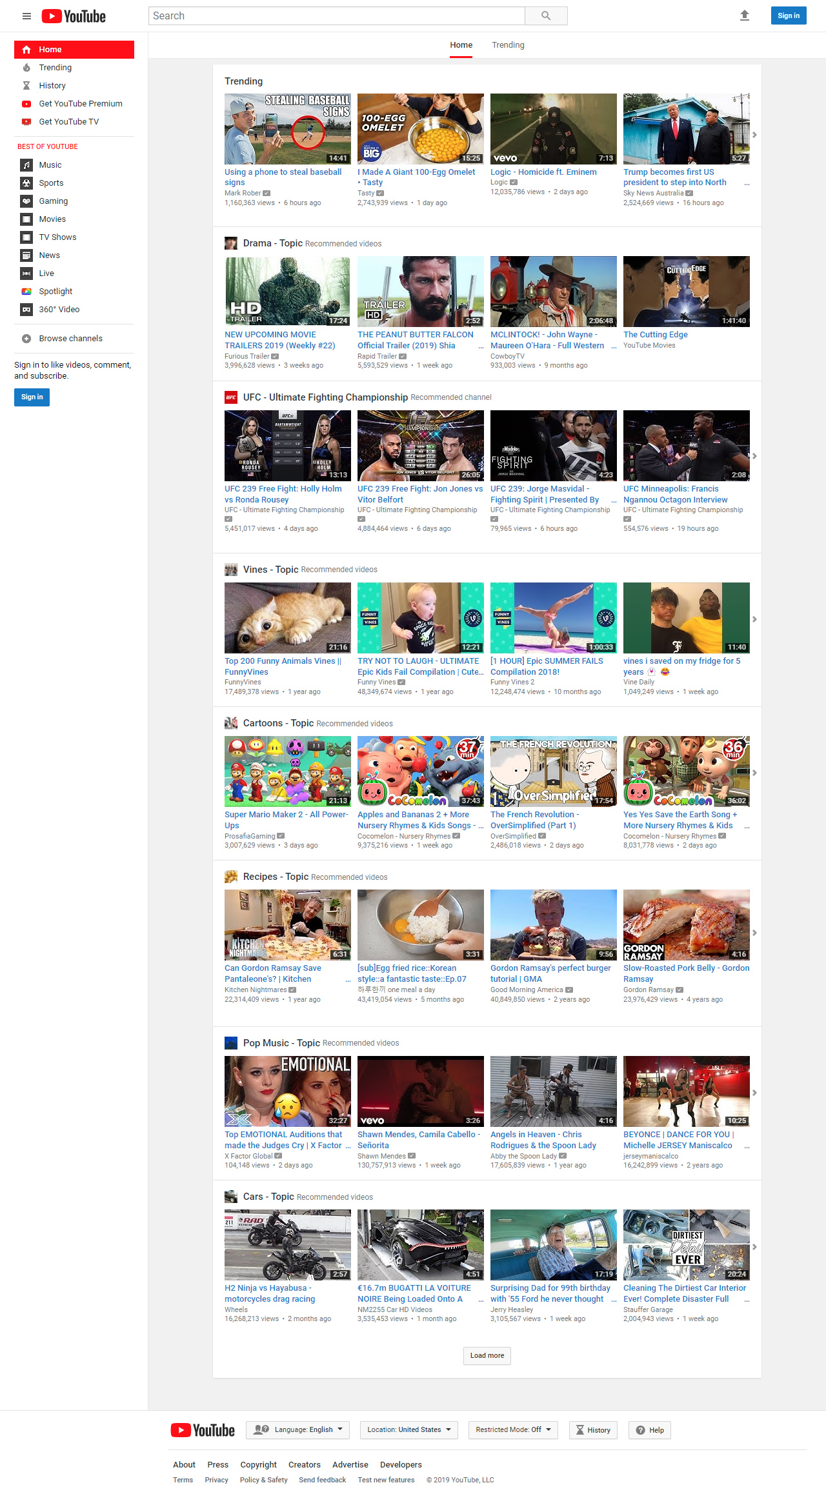Click the TV Shows icon
The image size is (826, 1503).
26,237
